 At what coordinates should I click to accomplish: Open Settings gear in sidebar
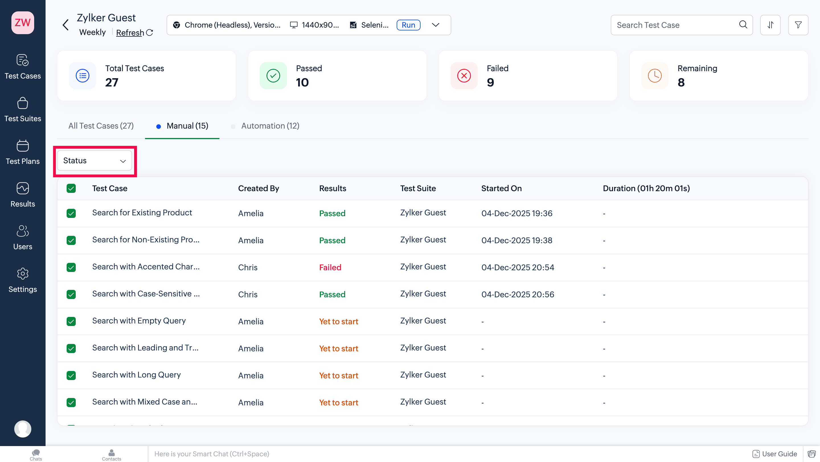point(22,280)
